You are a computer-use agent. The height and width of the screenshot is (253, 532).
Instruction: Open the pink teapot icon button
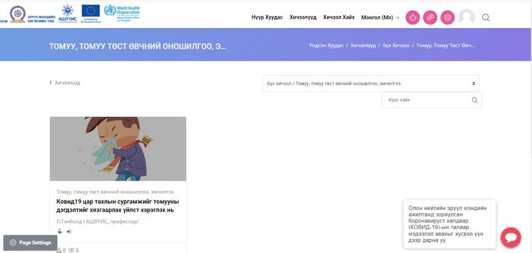(413, 18)
